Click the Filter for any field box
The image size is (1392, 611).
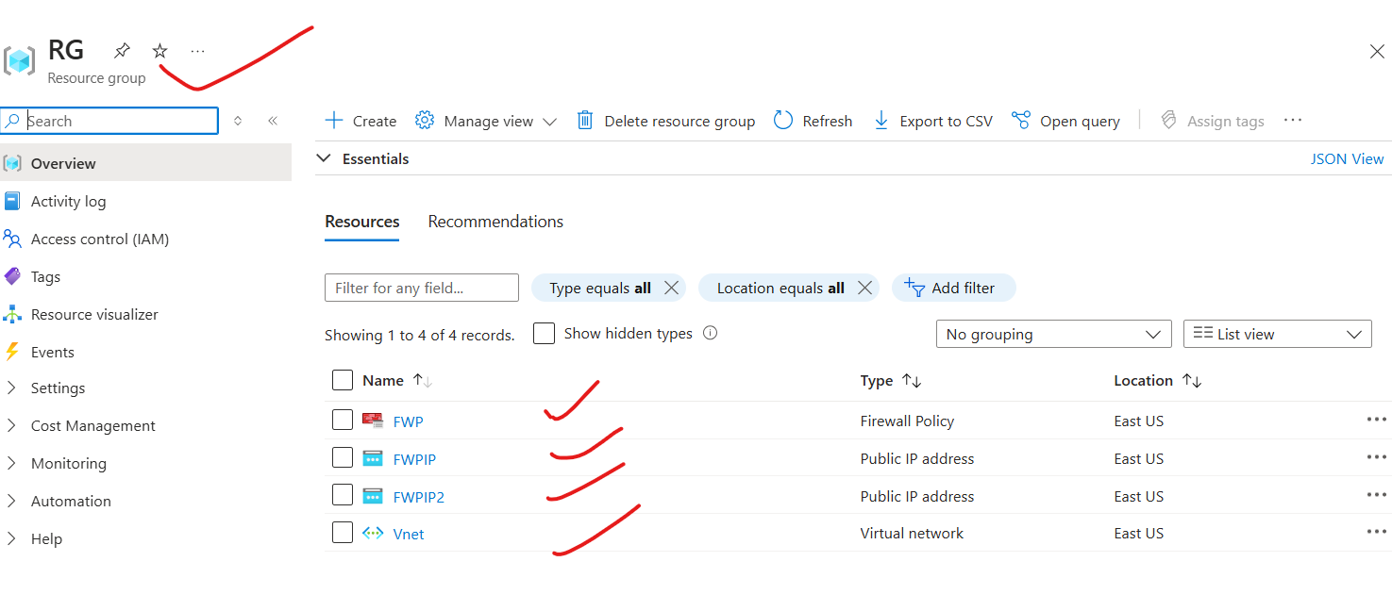coord(422,288)
